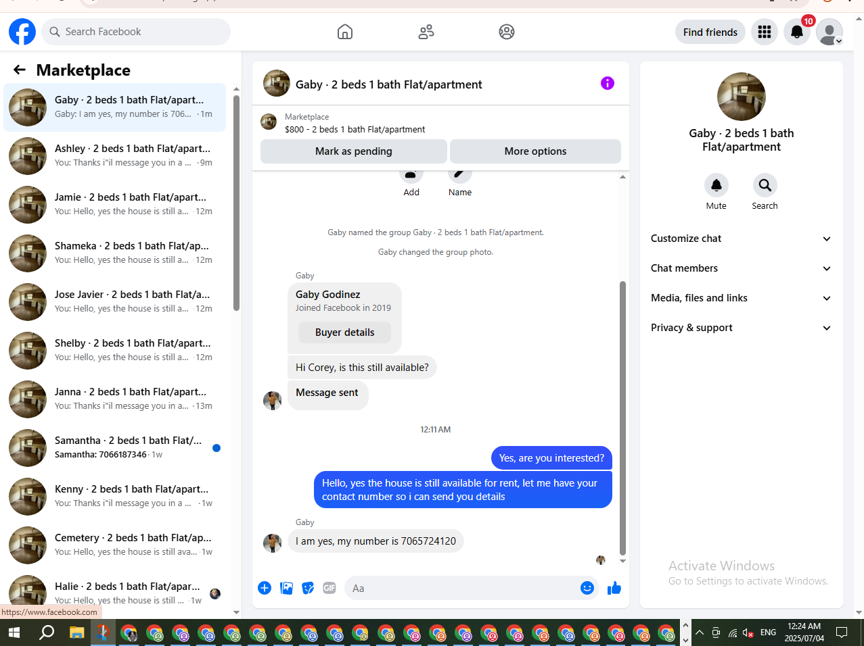Open Halie conversation in chat list
The image size is (864, 646).
(115, 591)
